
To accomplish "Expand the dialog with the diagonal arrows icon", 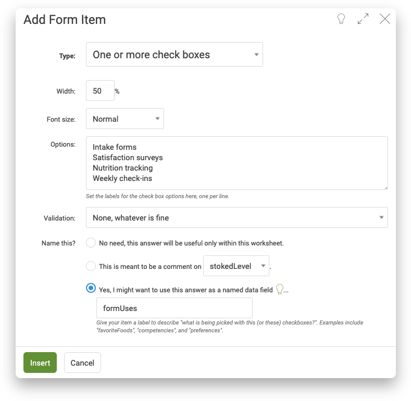I will click(x=363, y=19).
